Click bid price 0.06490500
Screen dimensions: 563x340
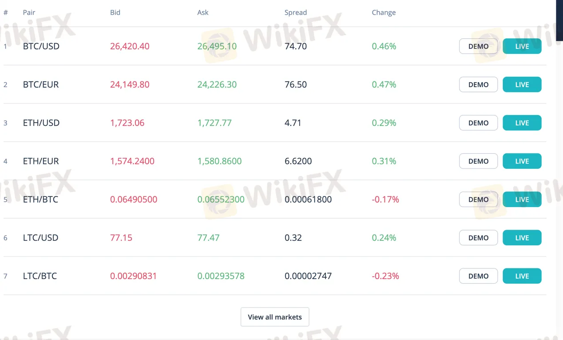click(134, 199)
